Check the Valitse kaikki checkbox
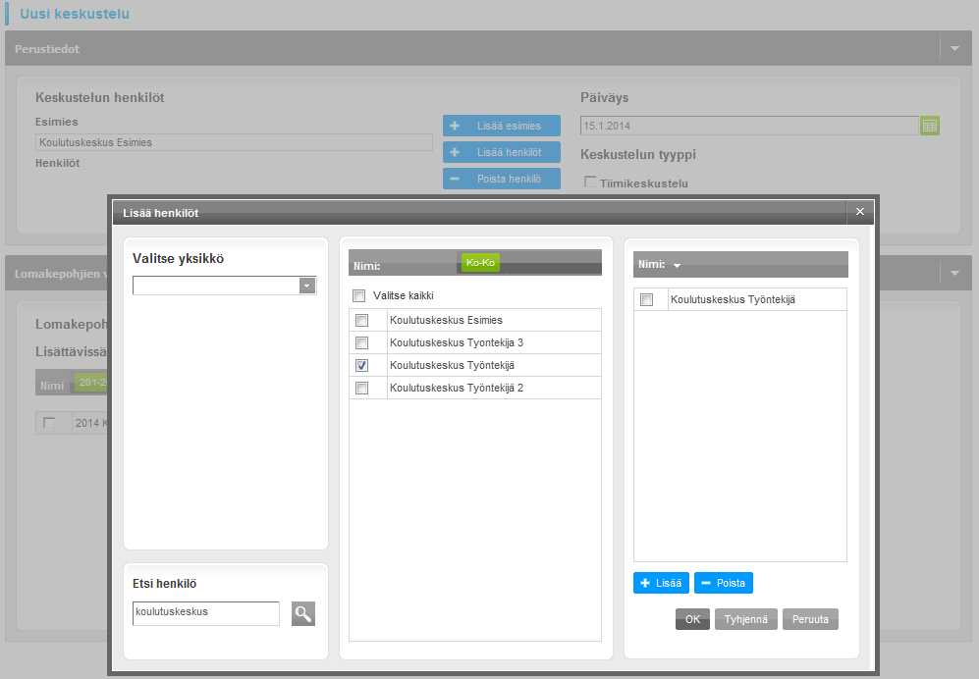This screenshot has width=979, height=679. pyautogui.click(x=359, y=295)
